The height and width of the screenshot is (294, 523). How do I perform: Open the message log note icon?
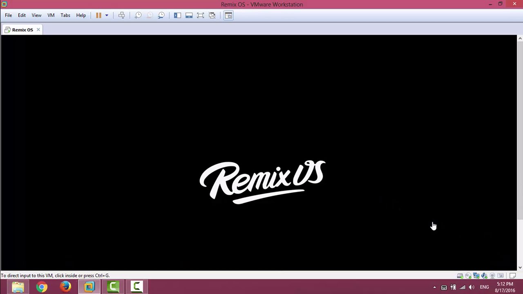tap(513, 276)
